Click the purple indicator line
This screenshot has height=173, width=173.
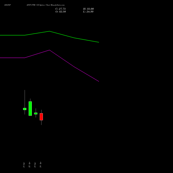click(49, 50)
